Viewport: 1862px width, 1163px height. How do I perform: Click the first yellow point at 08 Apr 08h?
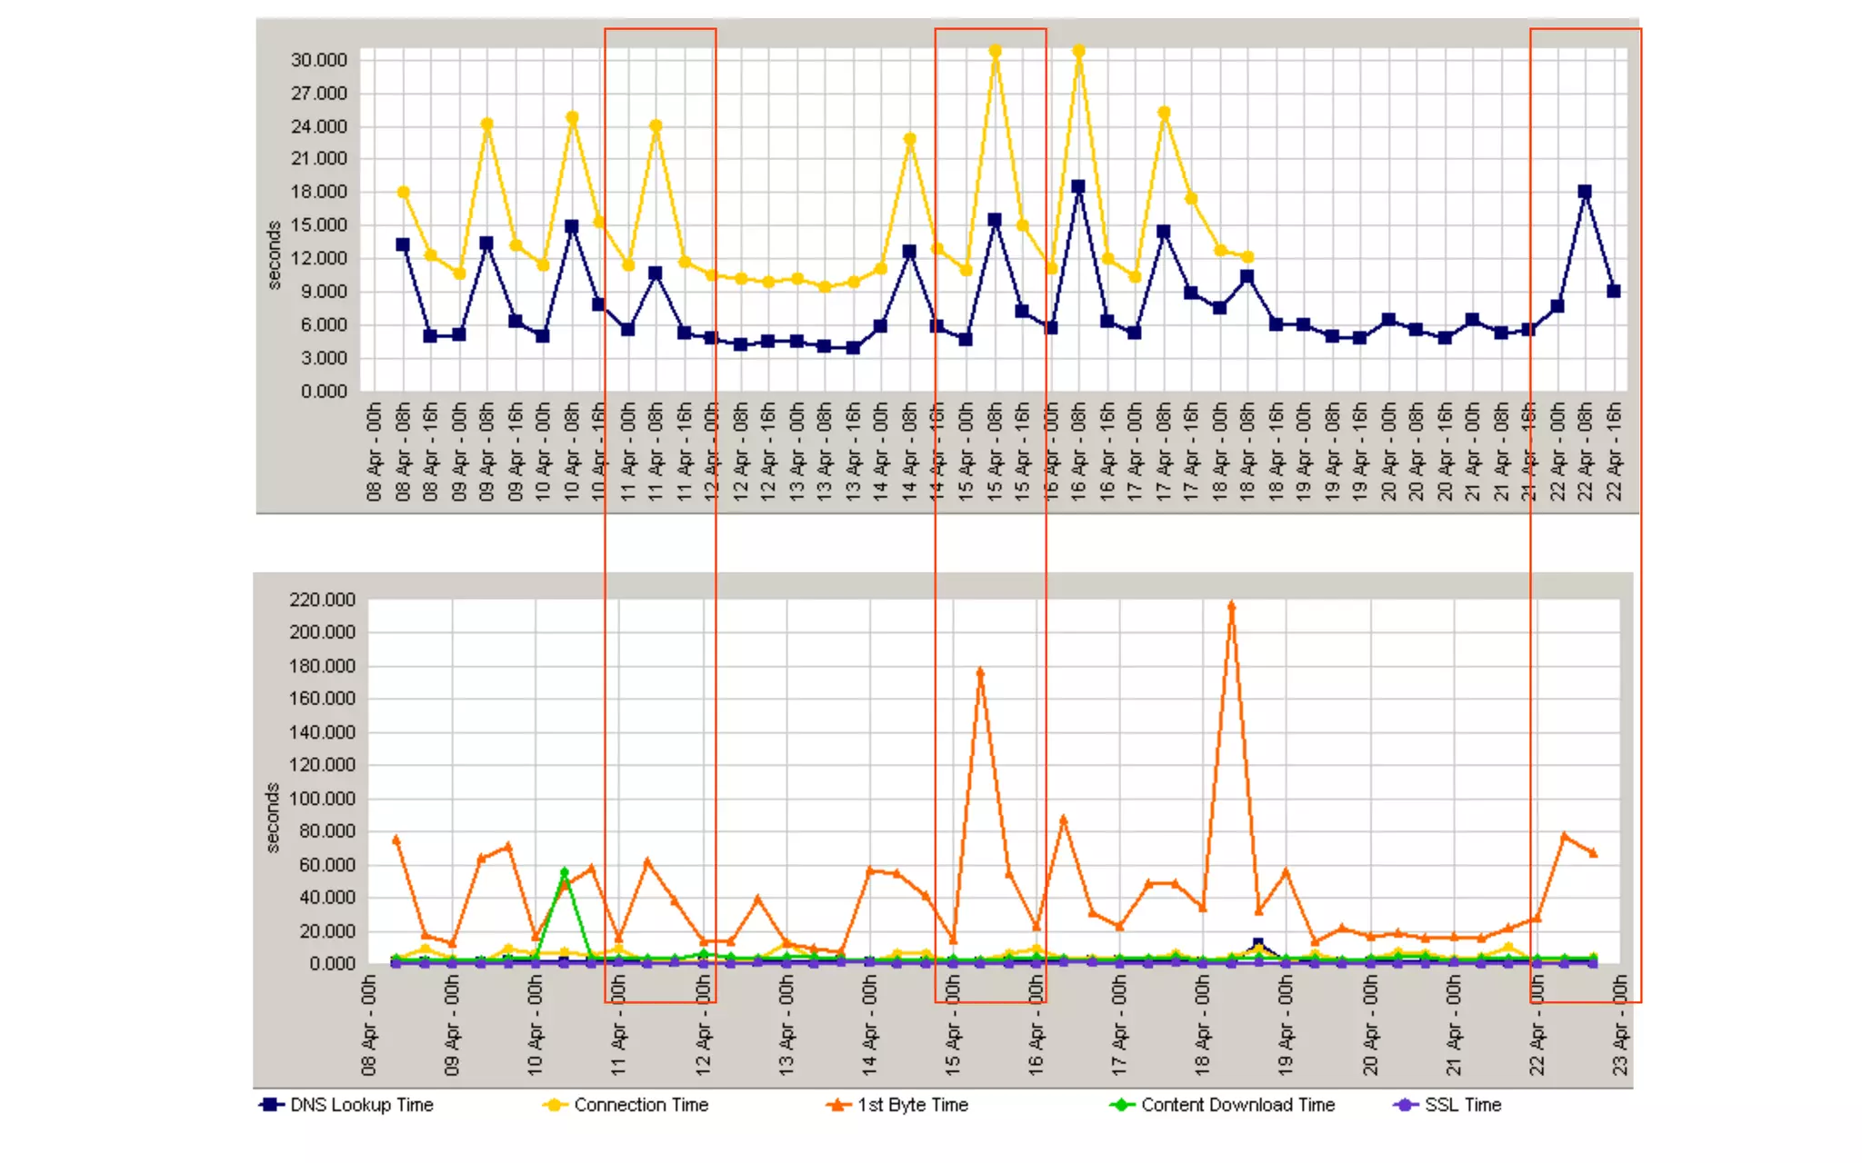(404, 193)
